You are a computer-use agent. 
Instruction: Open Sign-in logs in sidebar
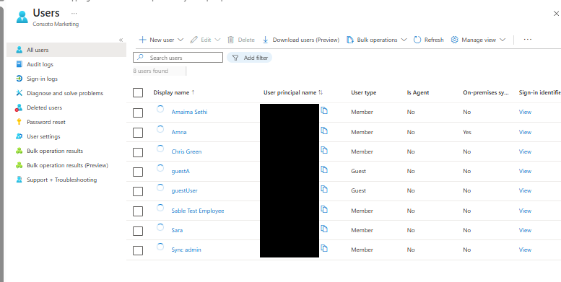tap(66, 79)
